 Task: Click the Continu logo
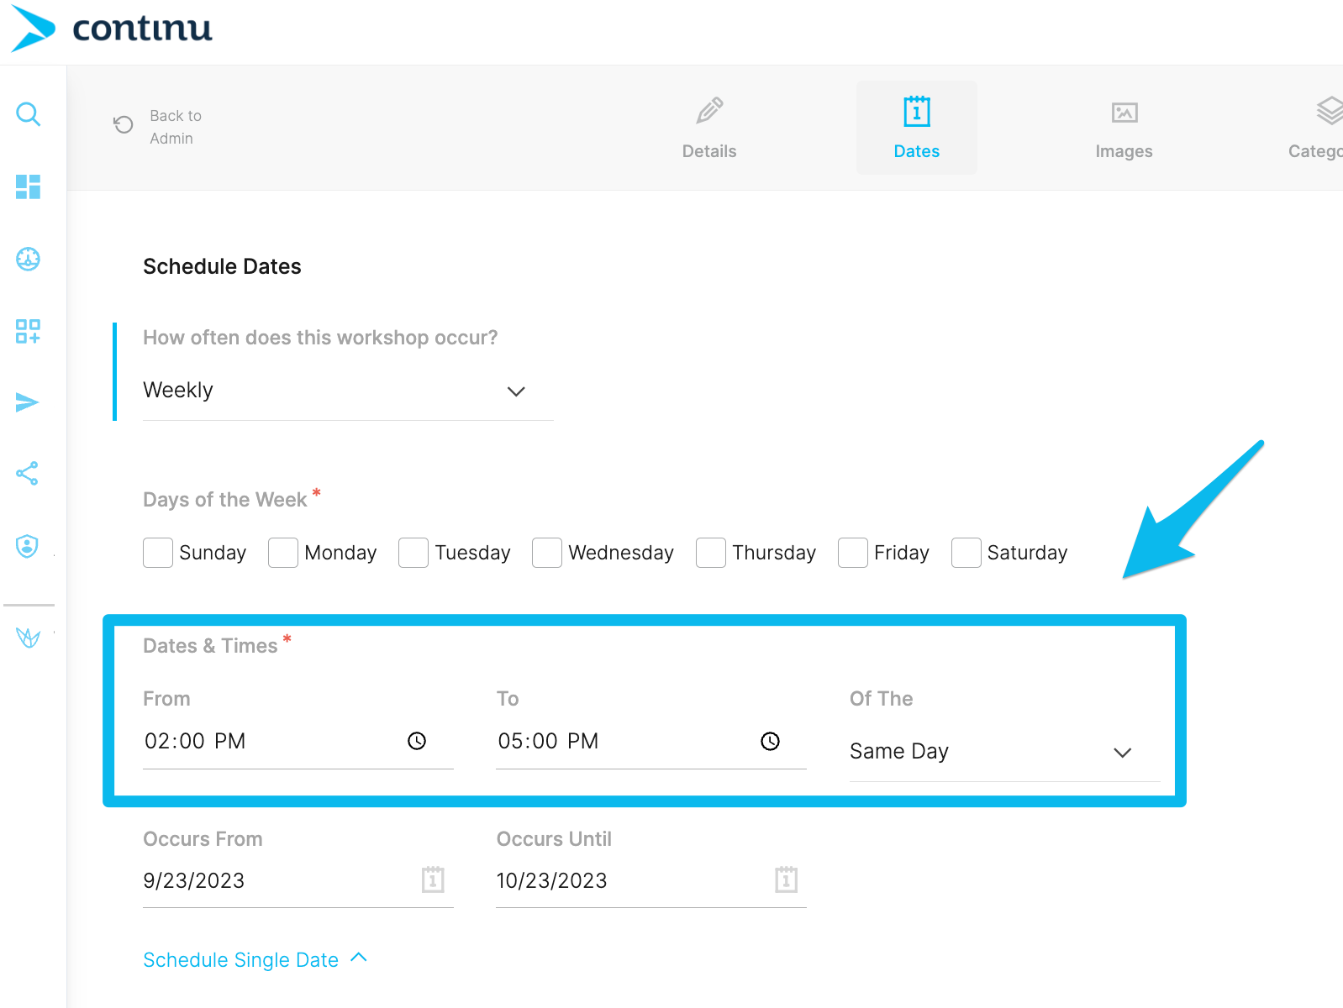(113, 29)
